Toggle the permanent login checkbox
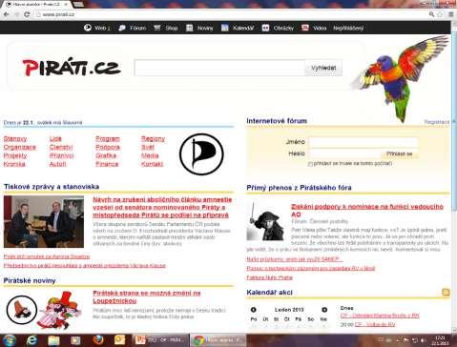 click(310, 164)
